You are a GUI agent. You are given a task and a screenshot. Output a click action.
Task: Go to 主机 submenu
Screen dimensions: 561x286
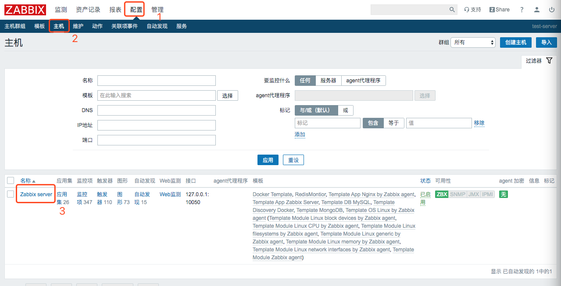point(59,26)
